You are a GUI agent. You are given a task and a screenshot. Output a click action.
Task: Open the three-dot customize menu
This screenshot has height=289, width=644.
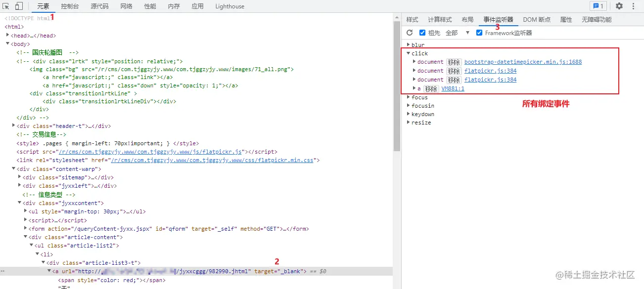pyautogui.click(x=634, y=6)
